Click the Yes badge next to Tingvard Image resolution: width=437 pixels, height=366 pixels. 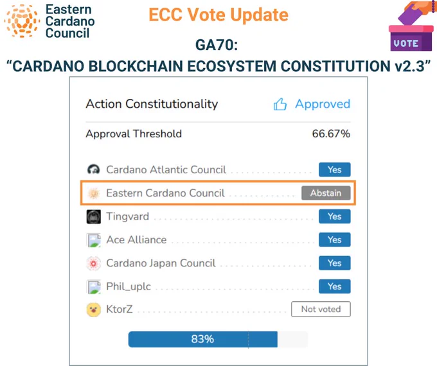coord(334,216)
